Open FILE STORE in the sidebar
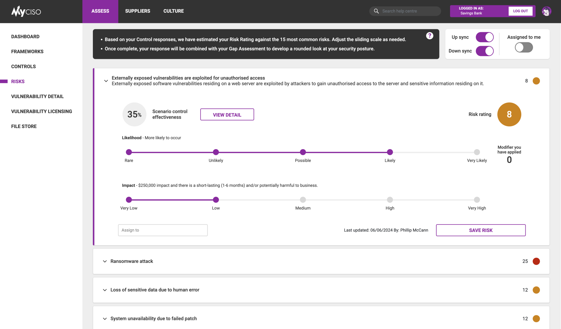Screen dimensions: 561x329 pos(24,126)
